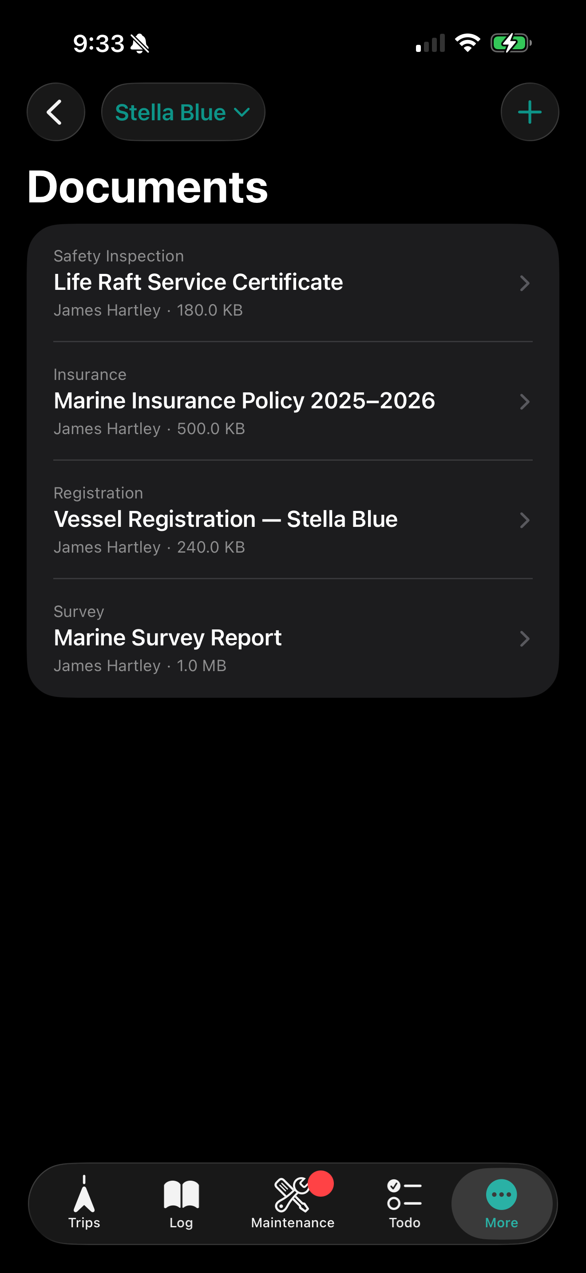This screenshot has height=1273, width=586.
Task: Open Marine Insurance Policy 2025–2026 title
Action: coord(245,400)
